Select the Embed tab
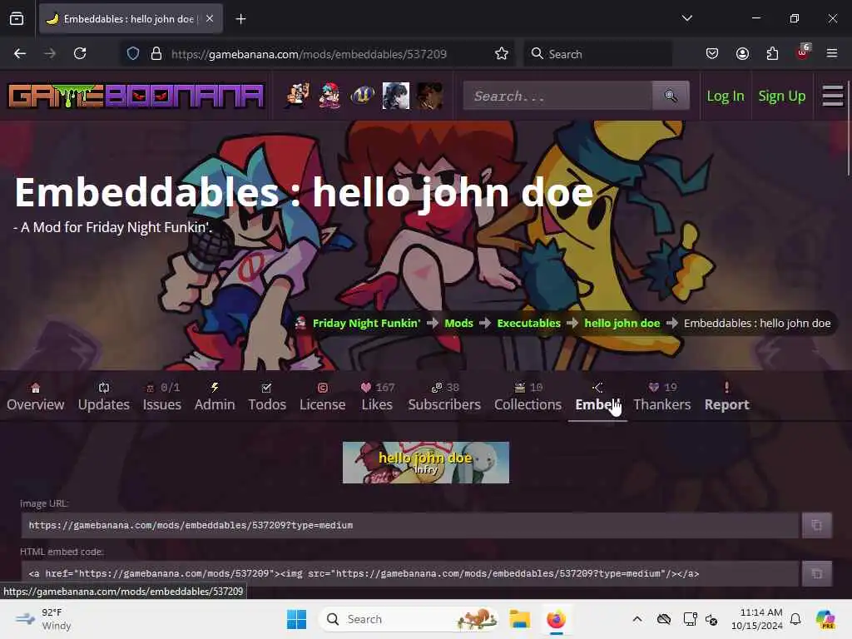 click(597, 397)
